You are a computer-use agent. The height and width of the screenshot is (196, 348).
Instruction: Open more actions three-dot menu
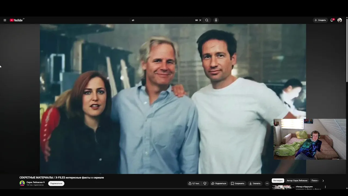coord(267,183)
